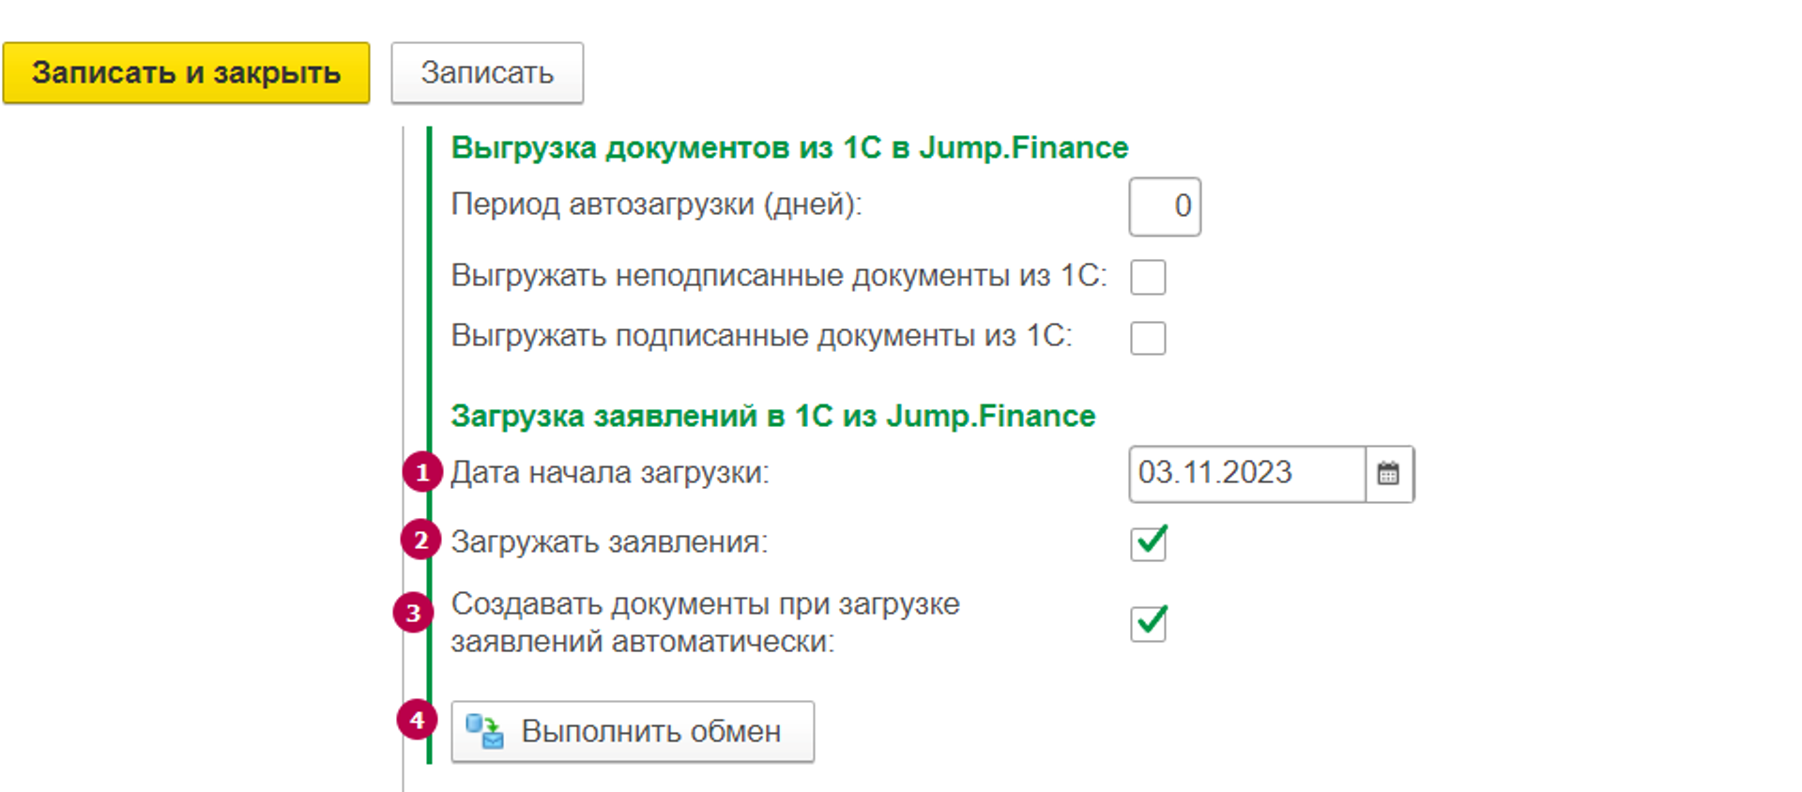Click the 'Дата начала загрузки' label text

coord(610,473)
